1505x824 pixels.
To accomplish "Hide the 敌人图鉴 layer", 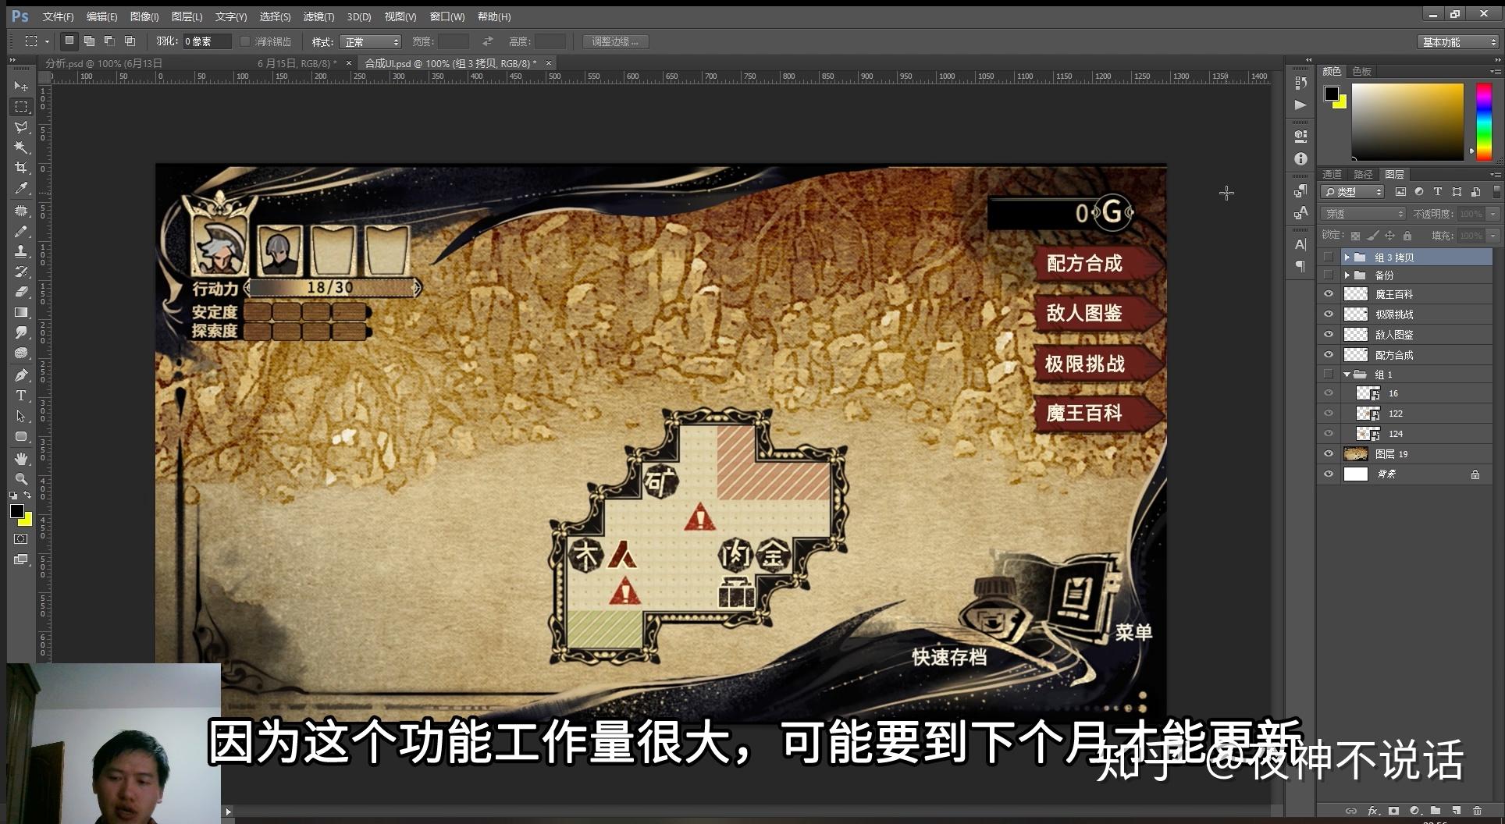I will tap(1329, 334).
